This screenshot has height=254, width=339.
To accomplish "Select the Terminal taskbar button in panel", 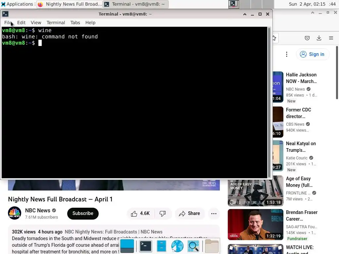I will (135, 4).
